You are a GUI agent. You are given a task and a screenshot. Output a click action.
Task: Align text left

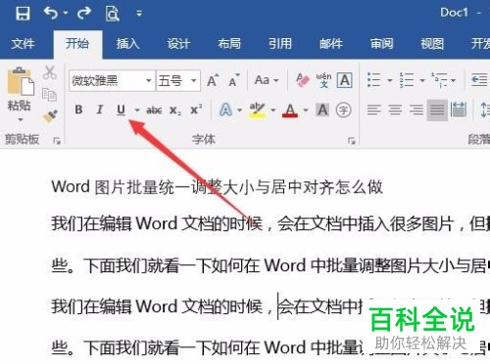pos(374,110)
